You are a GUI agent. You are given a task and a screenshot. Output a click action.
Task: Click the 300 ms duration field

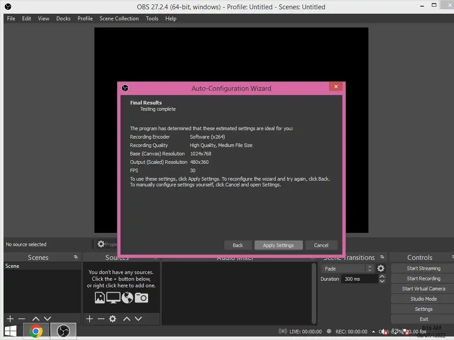click(360, 279)
